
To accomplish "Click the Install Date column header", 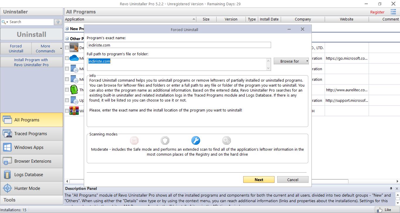I will 269,19.
